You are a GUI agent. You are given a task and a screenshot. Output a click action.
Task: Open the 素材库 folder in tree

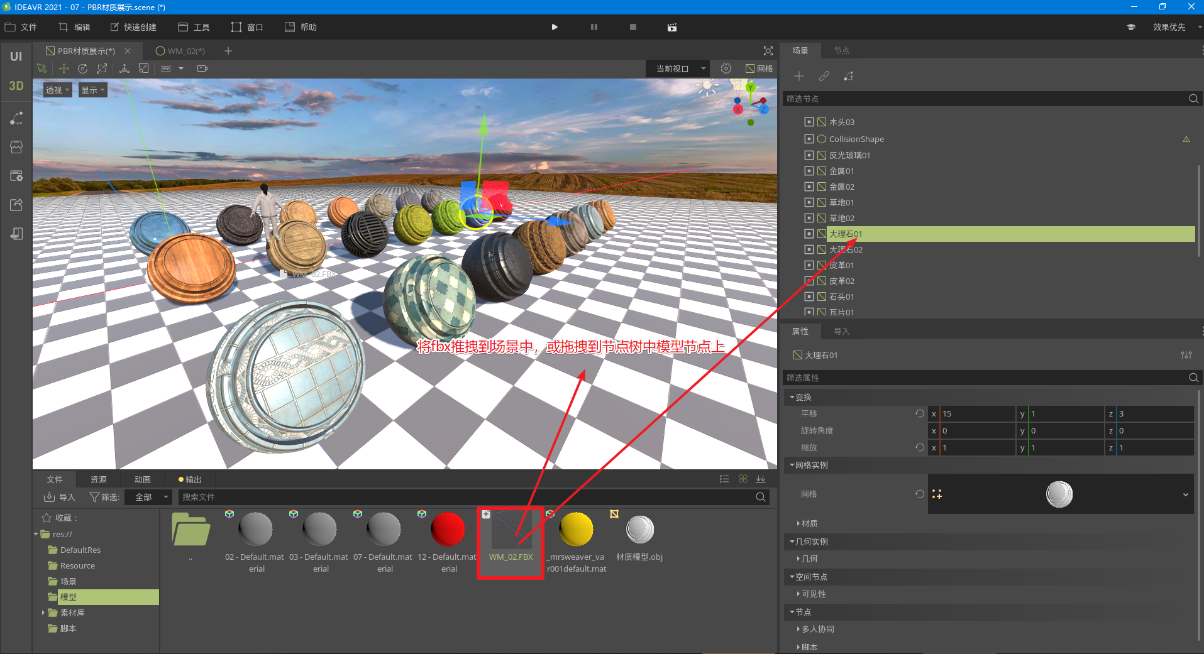pyautogui.click(x=72, y=613)
